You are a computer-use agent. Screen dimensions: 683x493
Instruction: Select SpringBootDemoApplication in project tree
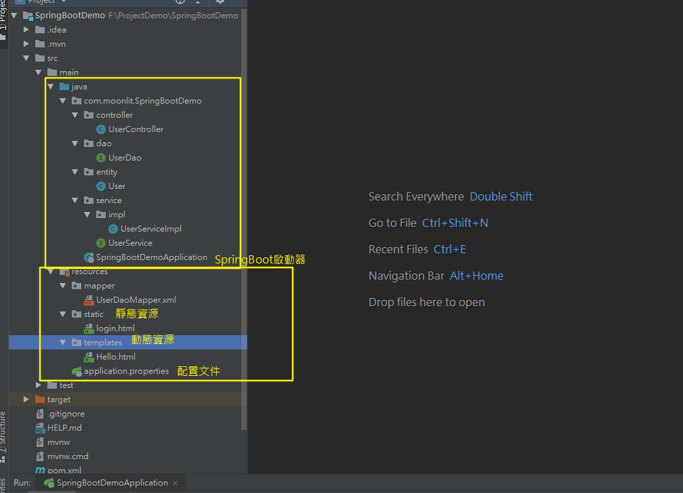pyautogui.click(x=152, y=257)
